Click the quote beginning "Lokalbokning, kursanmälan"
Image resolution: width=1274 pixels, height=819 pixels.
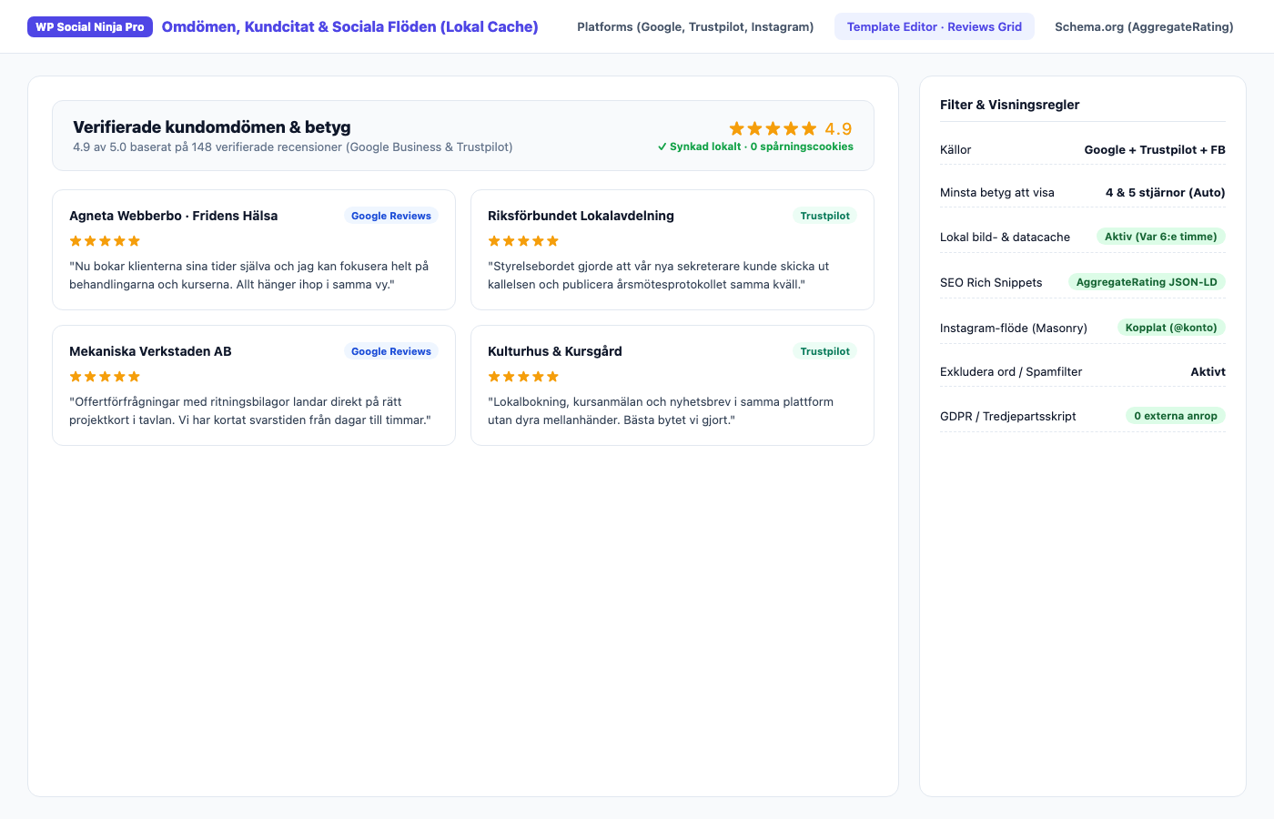pos(661,410)
